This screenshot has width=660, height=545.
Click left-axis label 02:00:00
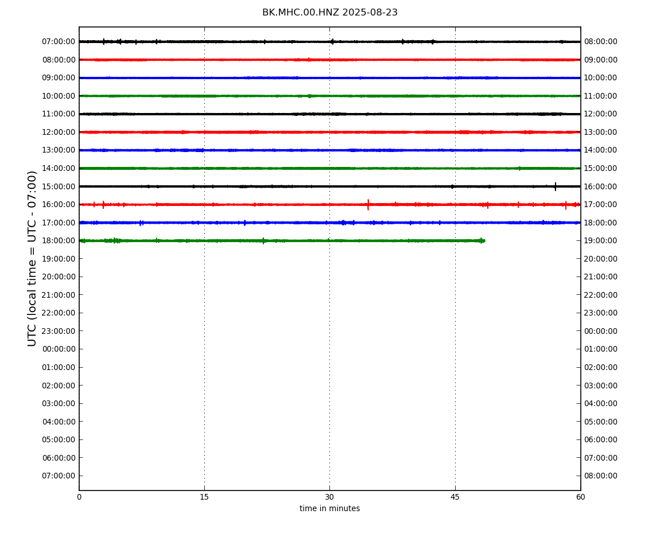click(x=59, y=386)
